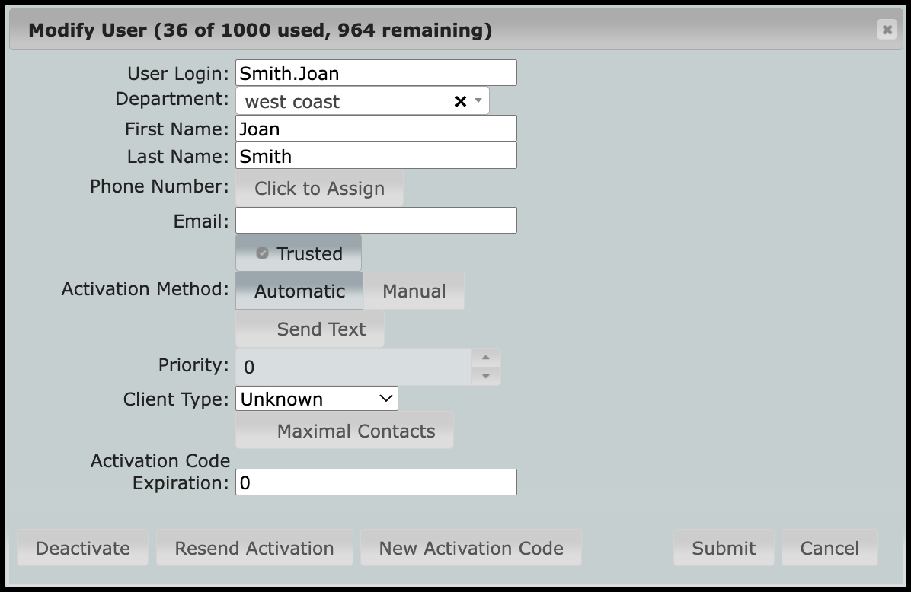The image size is (911, 592).
Task: Clear the west coast department selection
Action: (460, 101)
